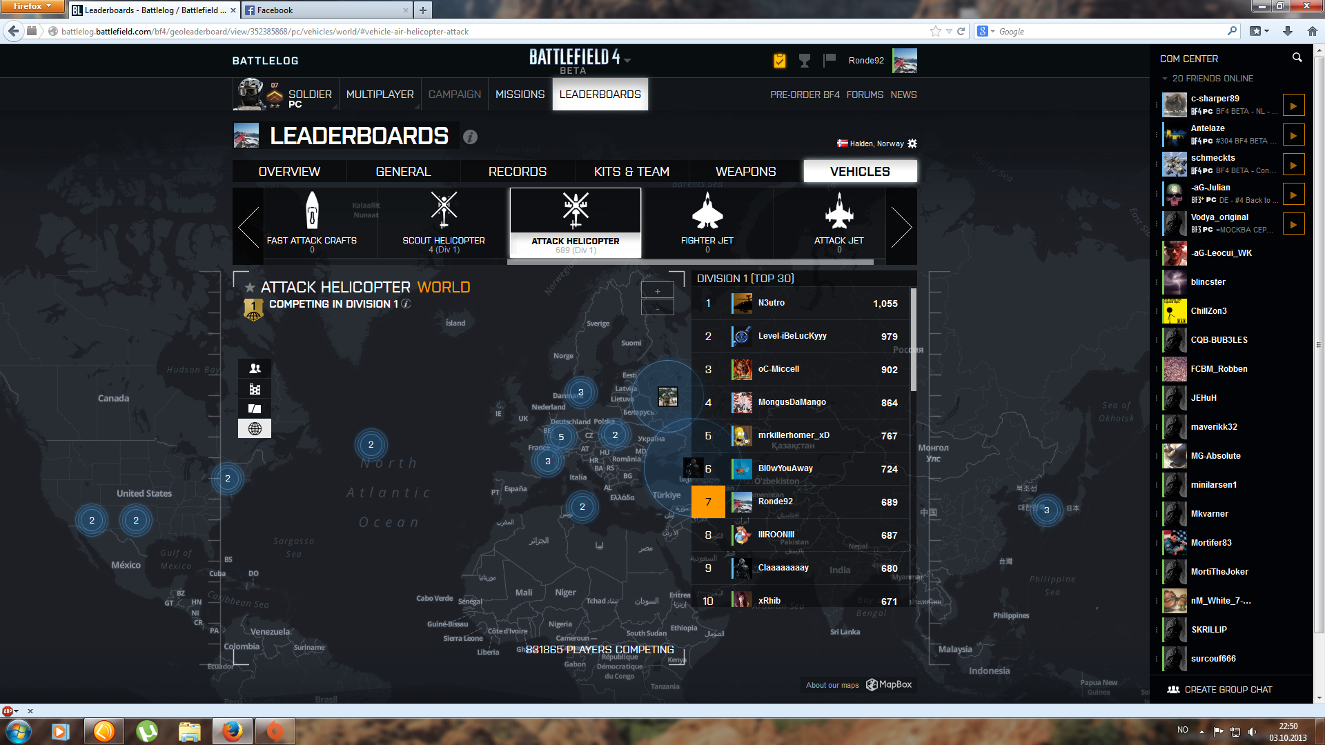1325x745 pixels.
Task: Open Windows Explorer from the taskbar
Action: [x=189, y=731]
